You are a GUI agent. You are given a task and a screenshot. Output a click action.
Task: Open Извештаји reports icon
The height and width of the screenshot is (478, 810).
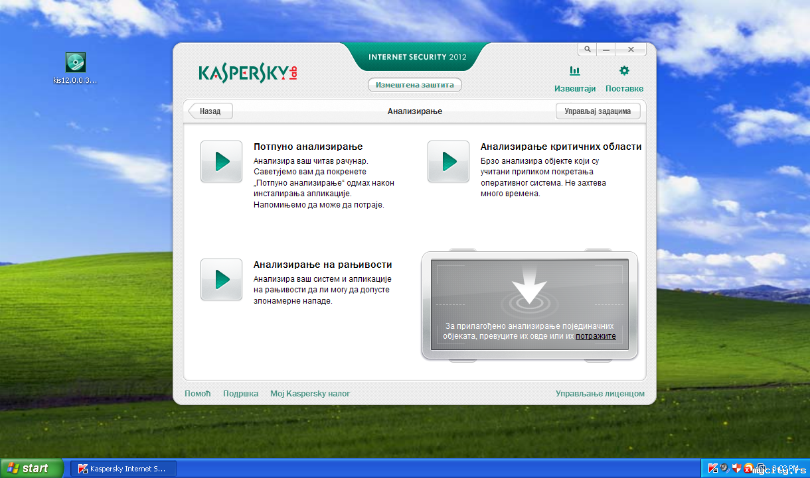(x=575, y=71)
